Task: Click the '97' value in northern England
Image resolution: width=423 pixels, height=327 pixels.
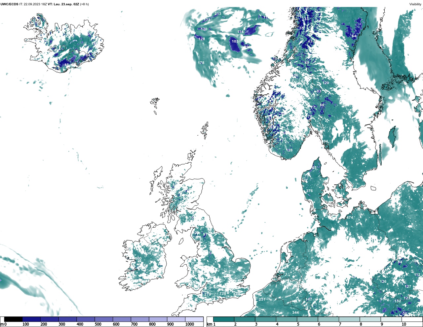Action: click(205, 235)
